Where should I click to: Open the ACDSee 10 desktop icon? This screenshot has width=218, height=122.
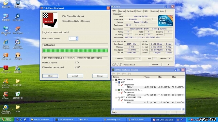[6, 57]
